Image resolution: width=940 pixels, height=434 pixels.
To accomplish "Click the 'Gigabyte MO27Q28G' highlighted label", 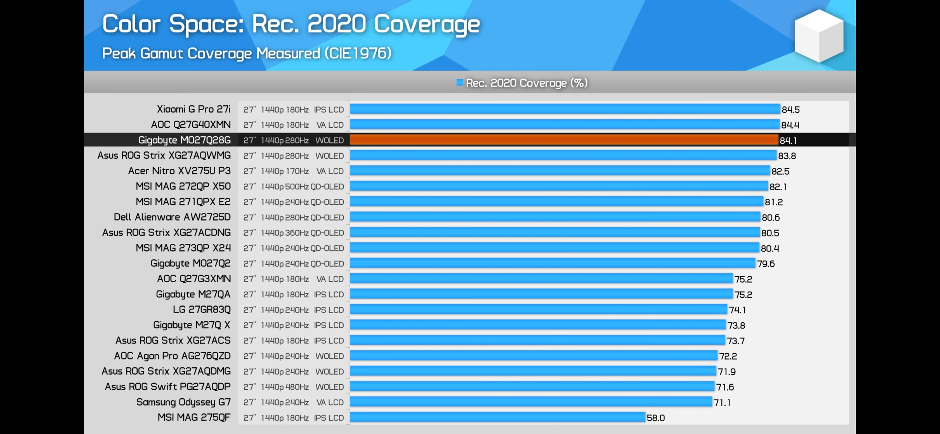I will 184,140.
